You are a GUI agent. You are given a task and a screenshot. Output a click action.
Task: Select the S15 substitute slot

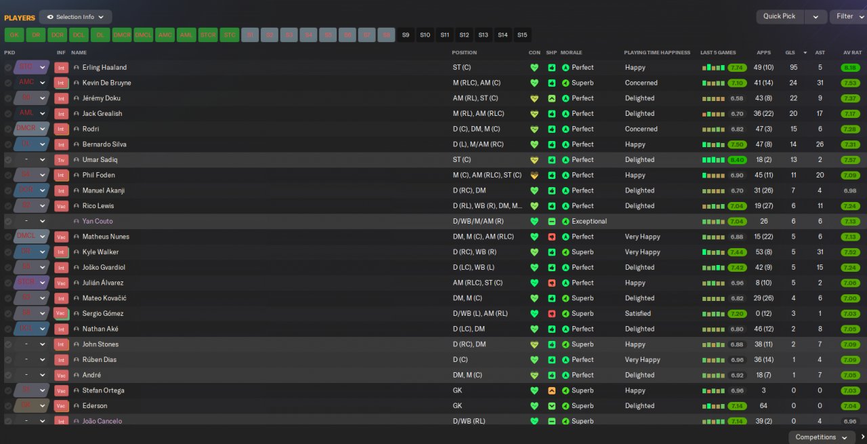[x=522, y=35]
